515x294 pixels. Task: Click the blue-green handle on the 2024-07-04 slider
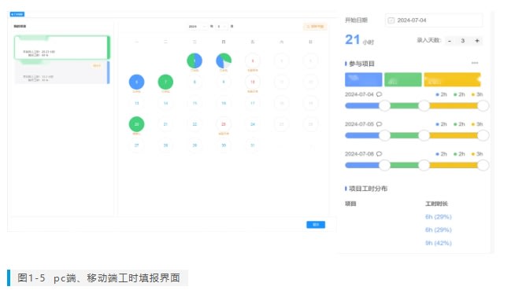click(x=384, y=105)
